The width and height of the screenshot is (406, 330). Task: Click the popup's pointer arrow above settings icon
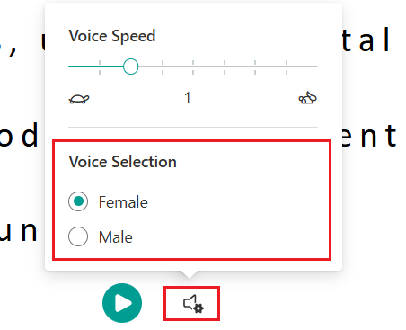pos(189,274)
